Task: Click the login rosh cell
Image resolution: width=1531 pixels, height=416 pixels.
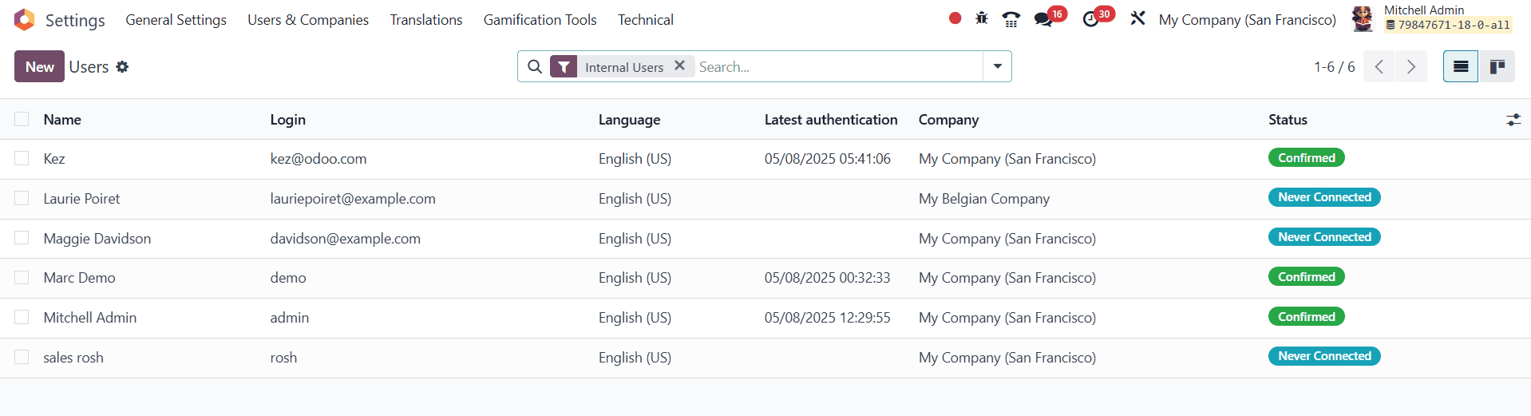Action: [x=283, y=357]
